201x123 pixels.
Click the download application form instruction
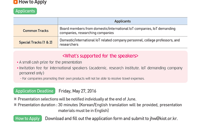111,118
